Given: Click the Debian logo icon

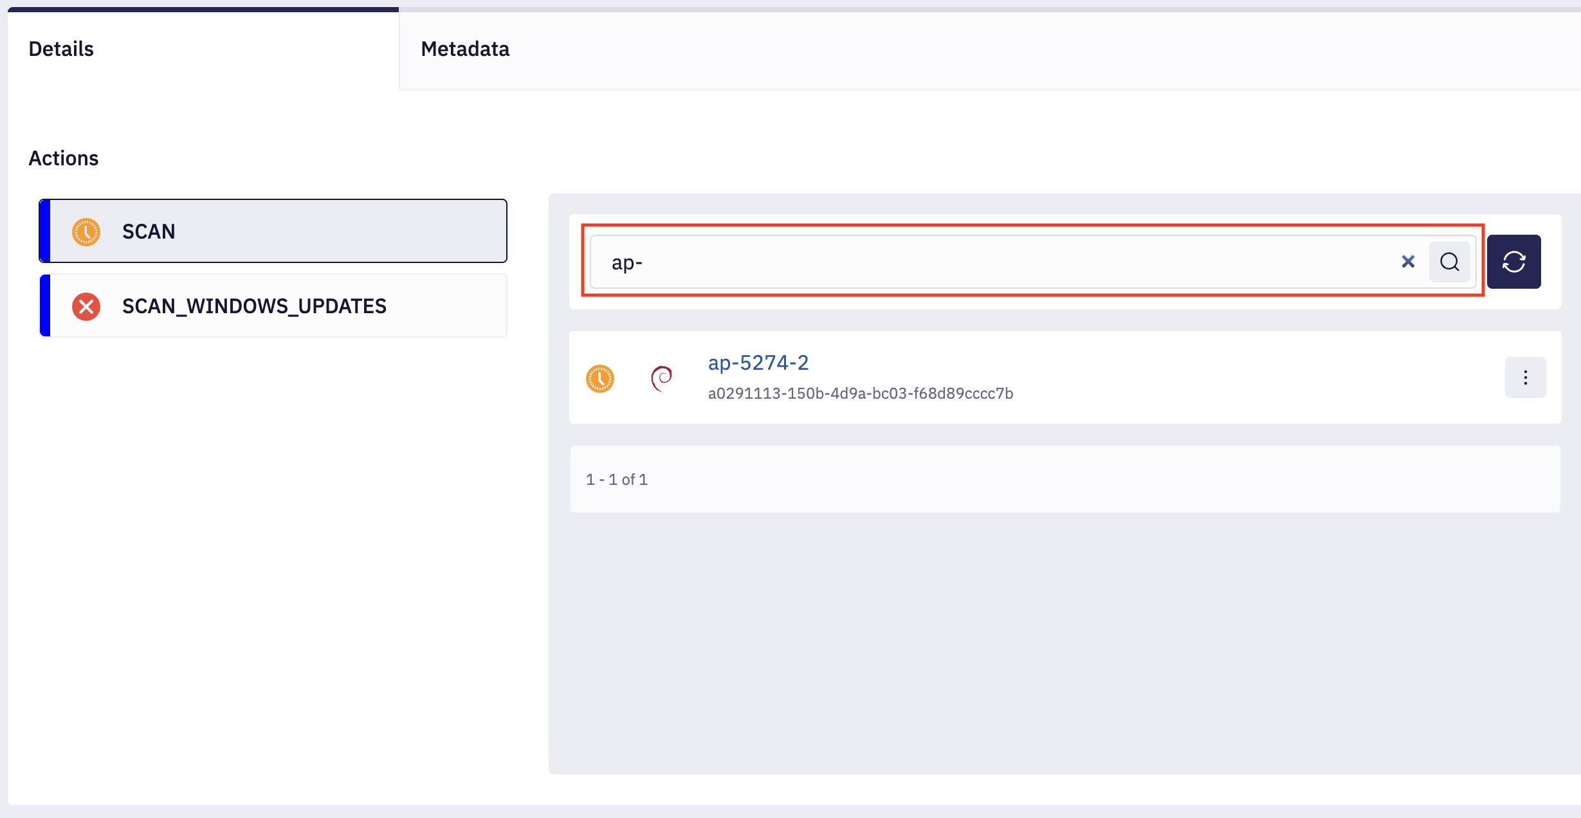Looking at the screenshot, I should pos(661,378).
